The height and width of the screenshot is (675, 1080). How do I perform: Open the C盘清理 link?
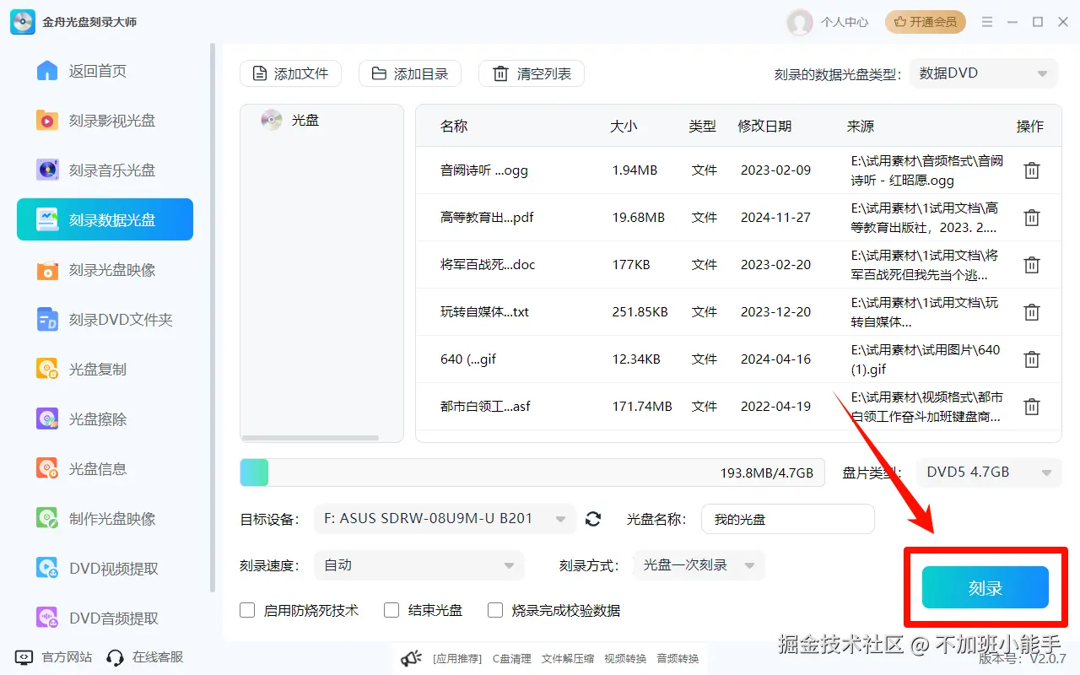511,658
